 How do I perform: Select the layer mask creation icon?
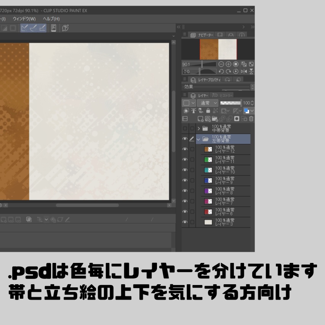(x=237, y=119)
